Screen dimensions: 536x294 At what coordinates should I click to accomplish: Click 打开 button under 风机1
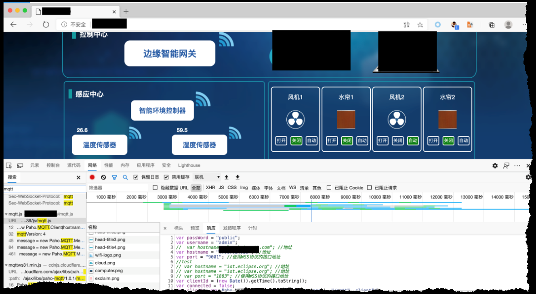[x=281, y=141]
